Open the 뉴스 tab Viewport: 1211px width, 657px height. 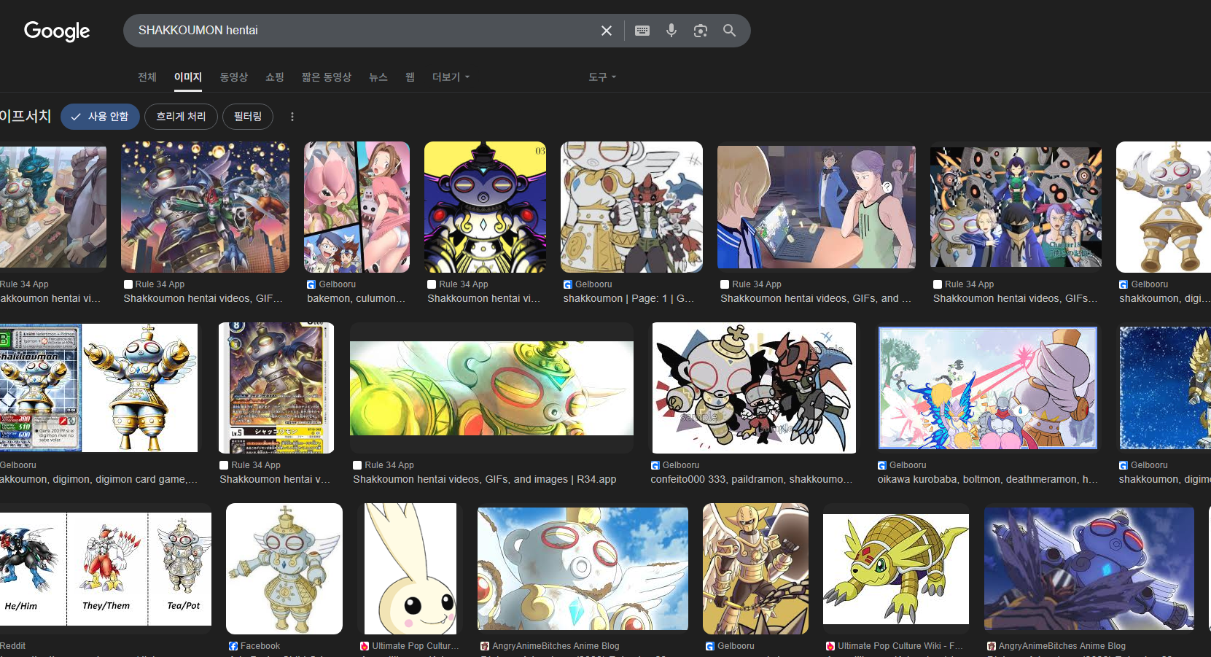click(x=378, y=77)
